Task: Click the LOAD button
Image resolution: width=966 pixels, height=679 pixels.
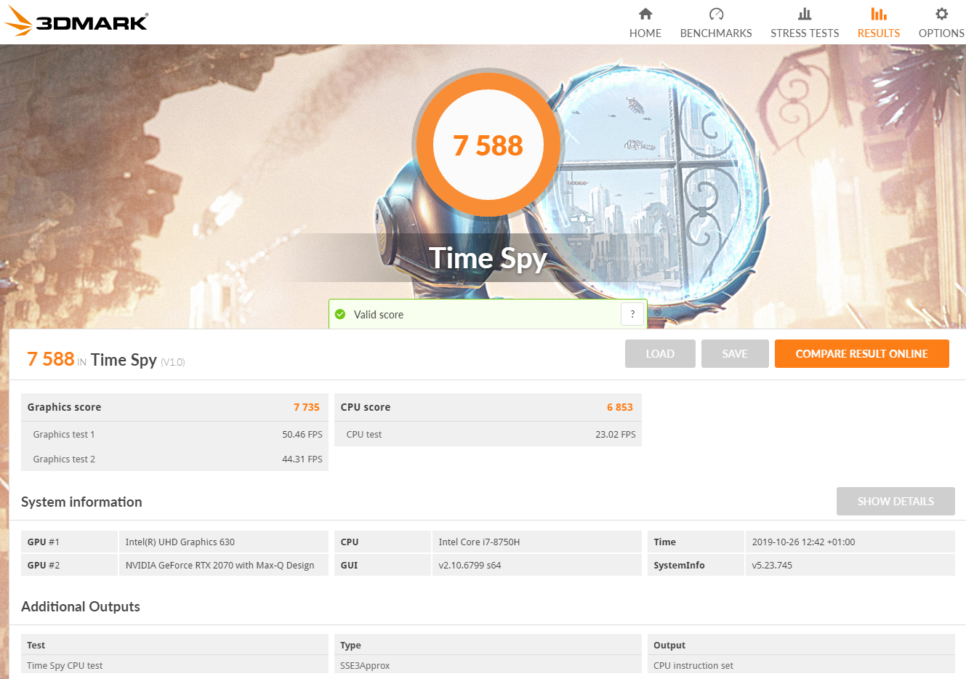Action: tap(660, 353)
